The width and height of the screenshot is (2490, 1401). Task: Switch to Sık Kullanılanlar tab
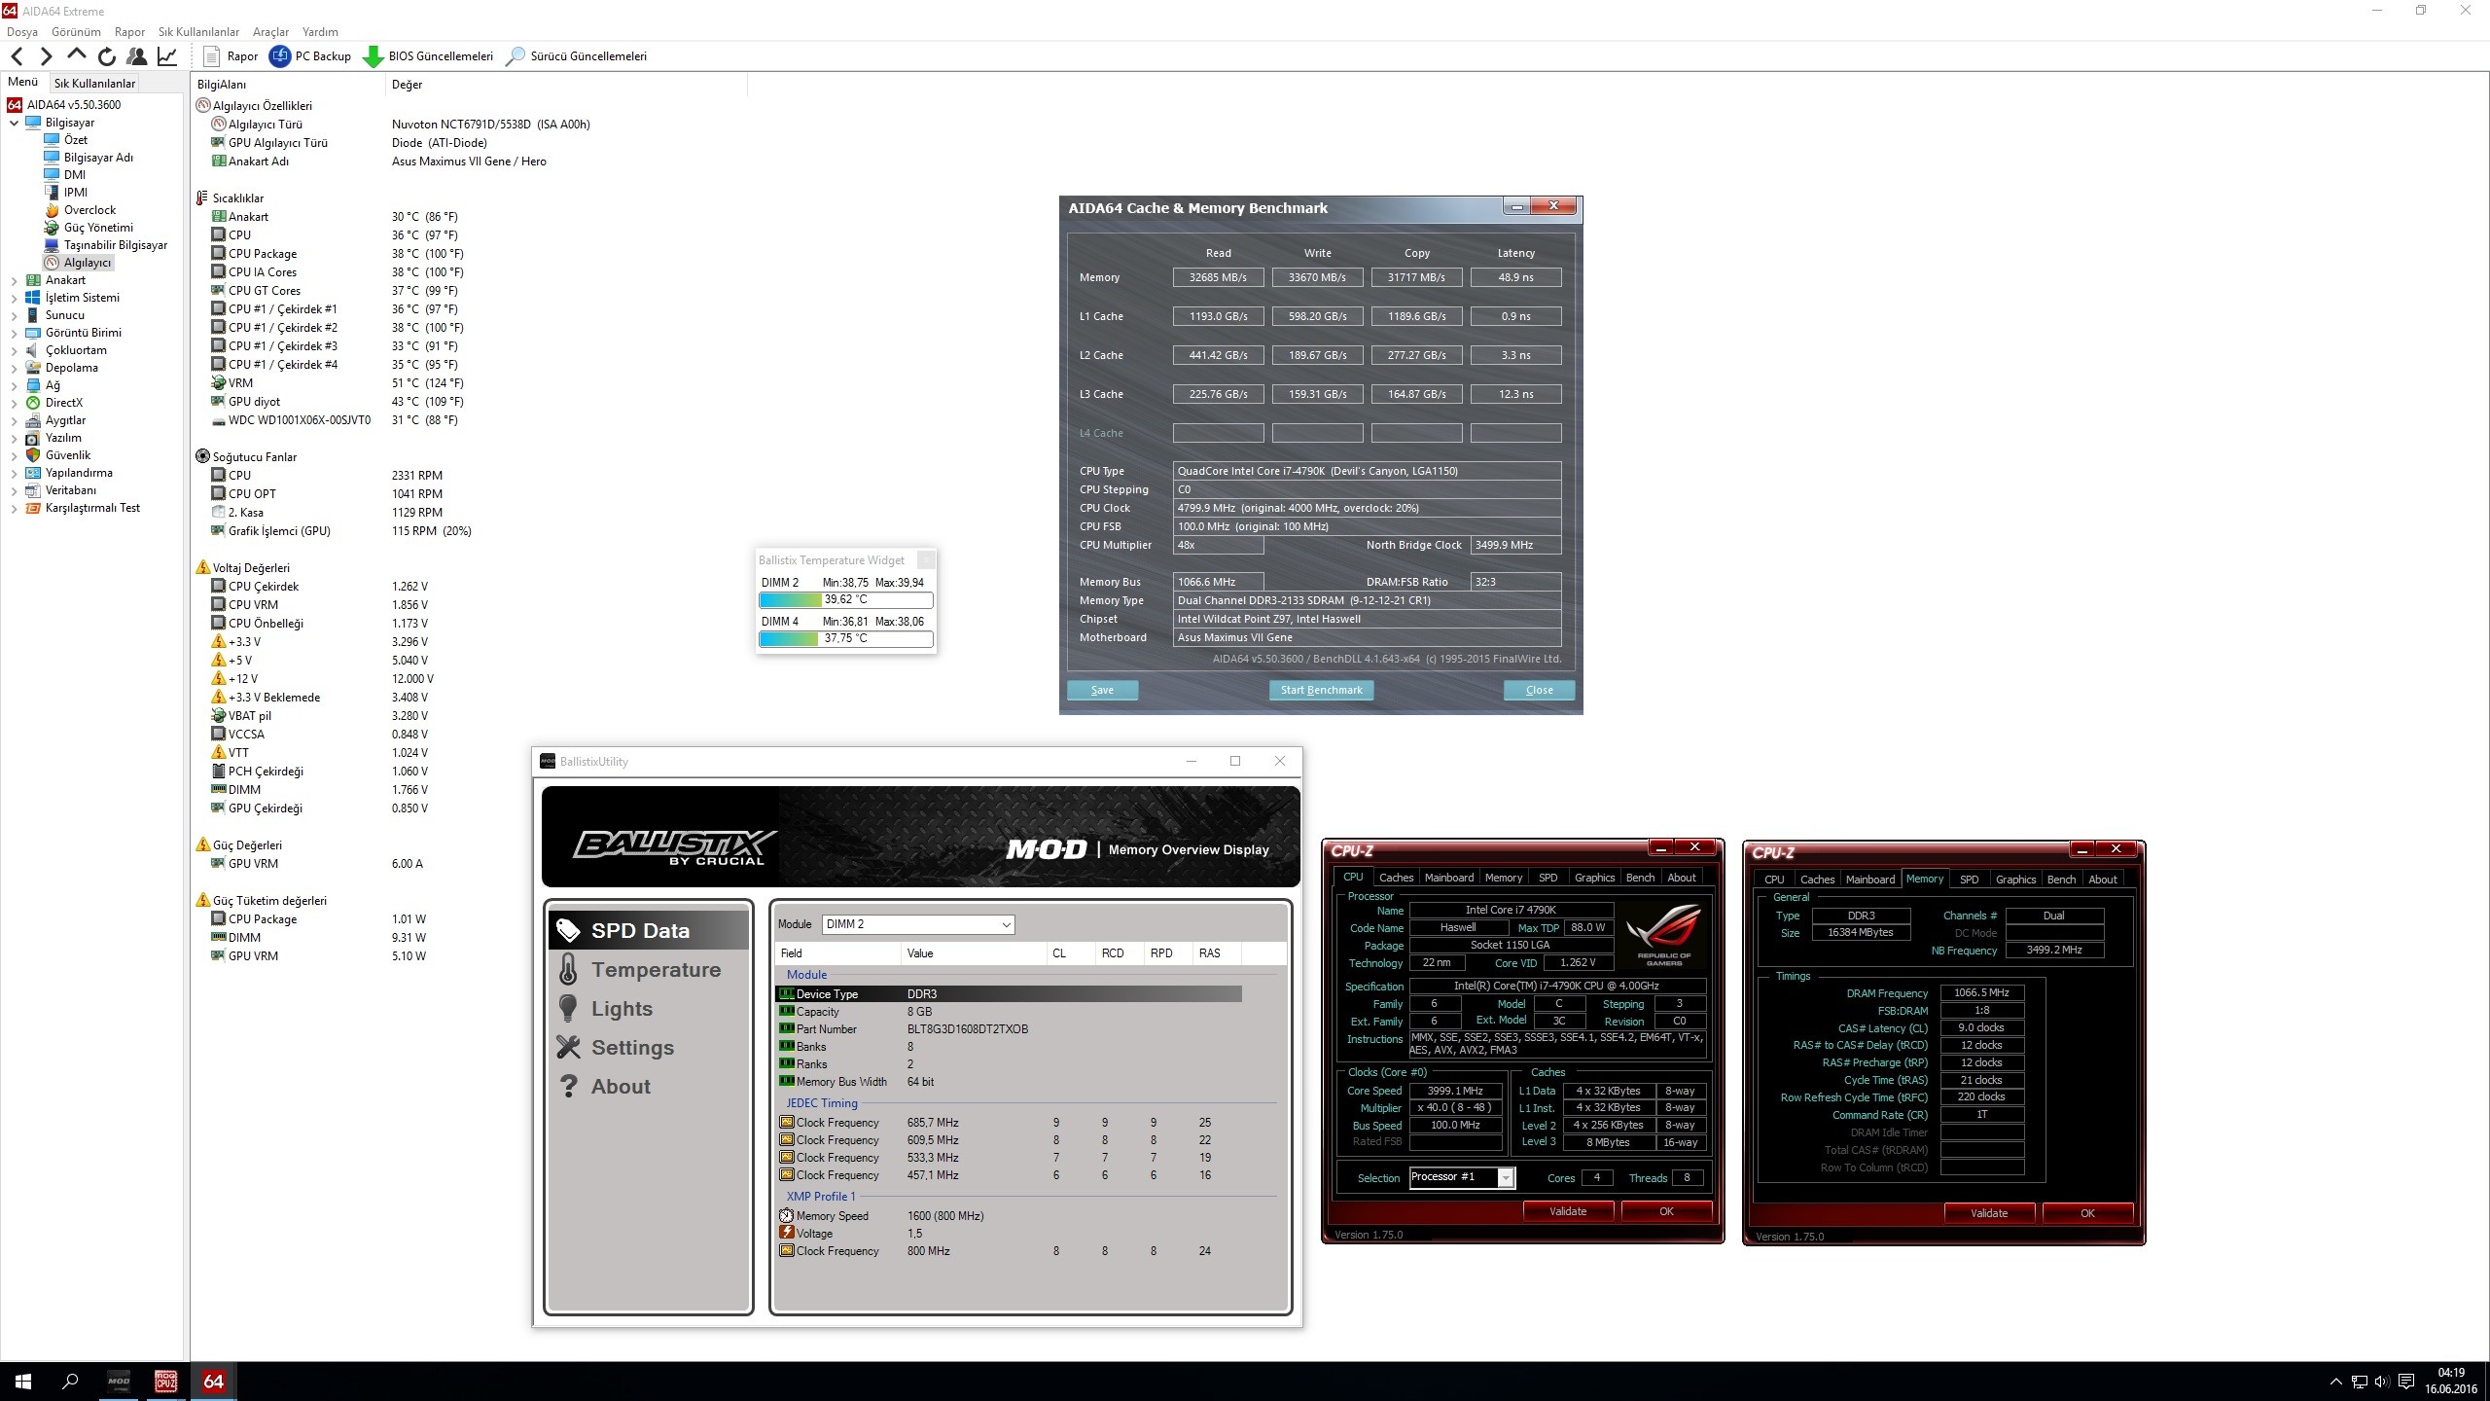[x=94, y=84]
